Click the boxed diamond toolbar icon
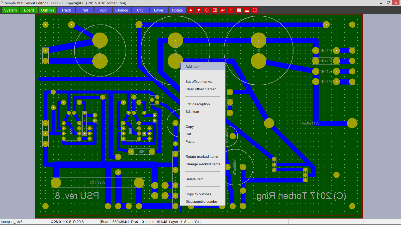401x225 pixels. pyautogui.click(x=215, y=10)
